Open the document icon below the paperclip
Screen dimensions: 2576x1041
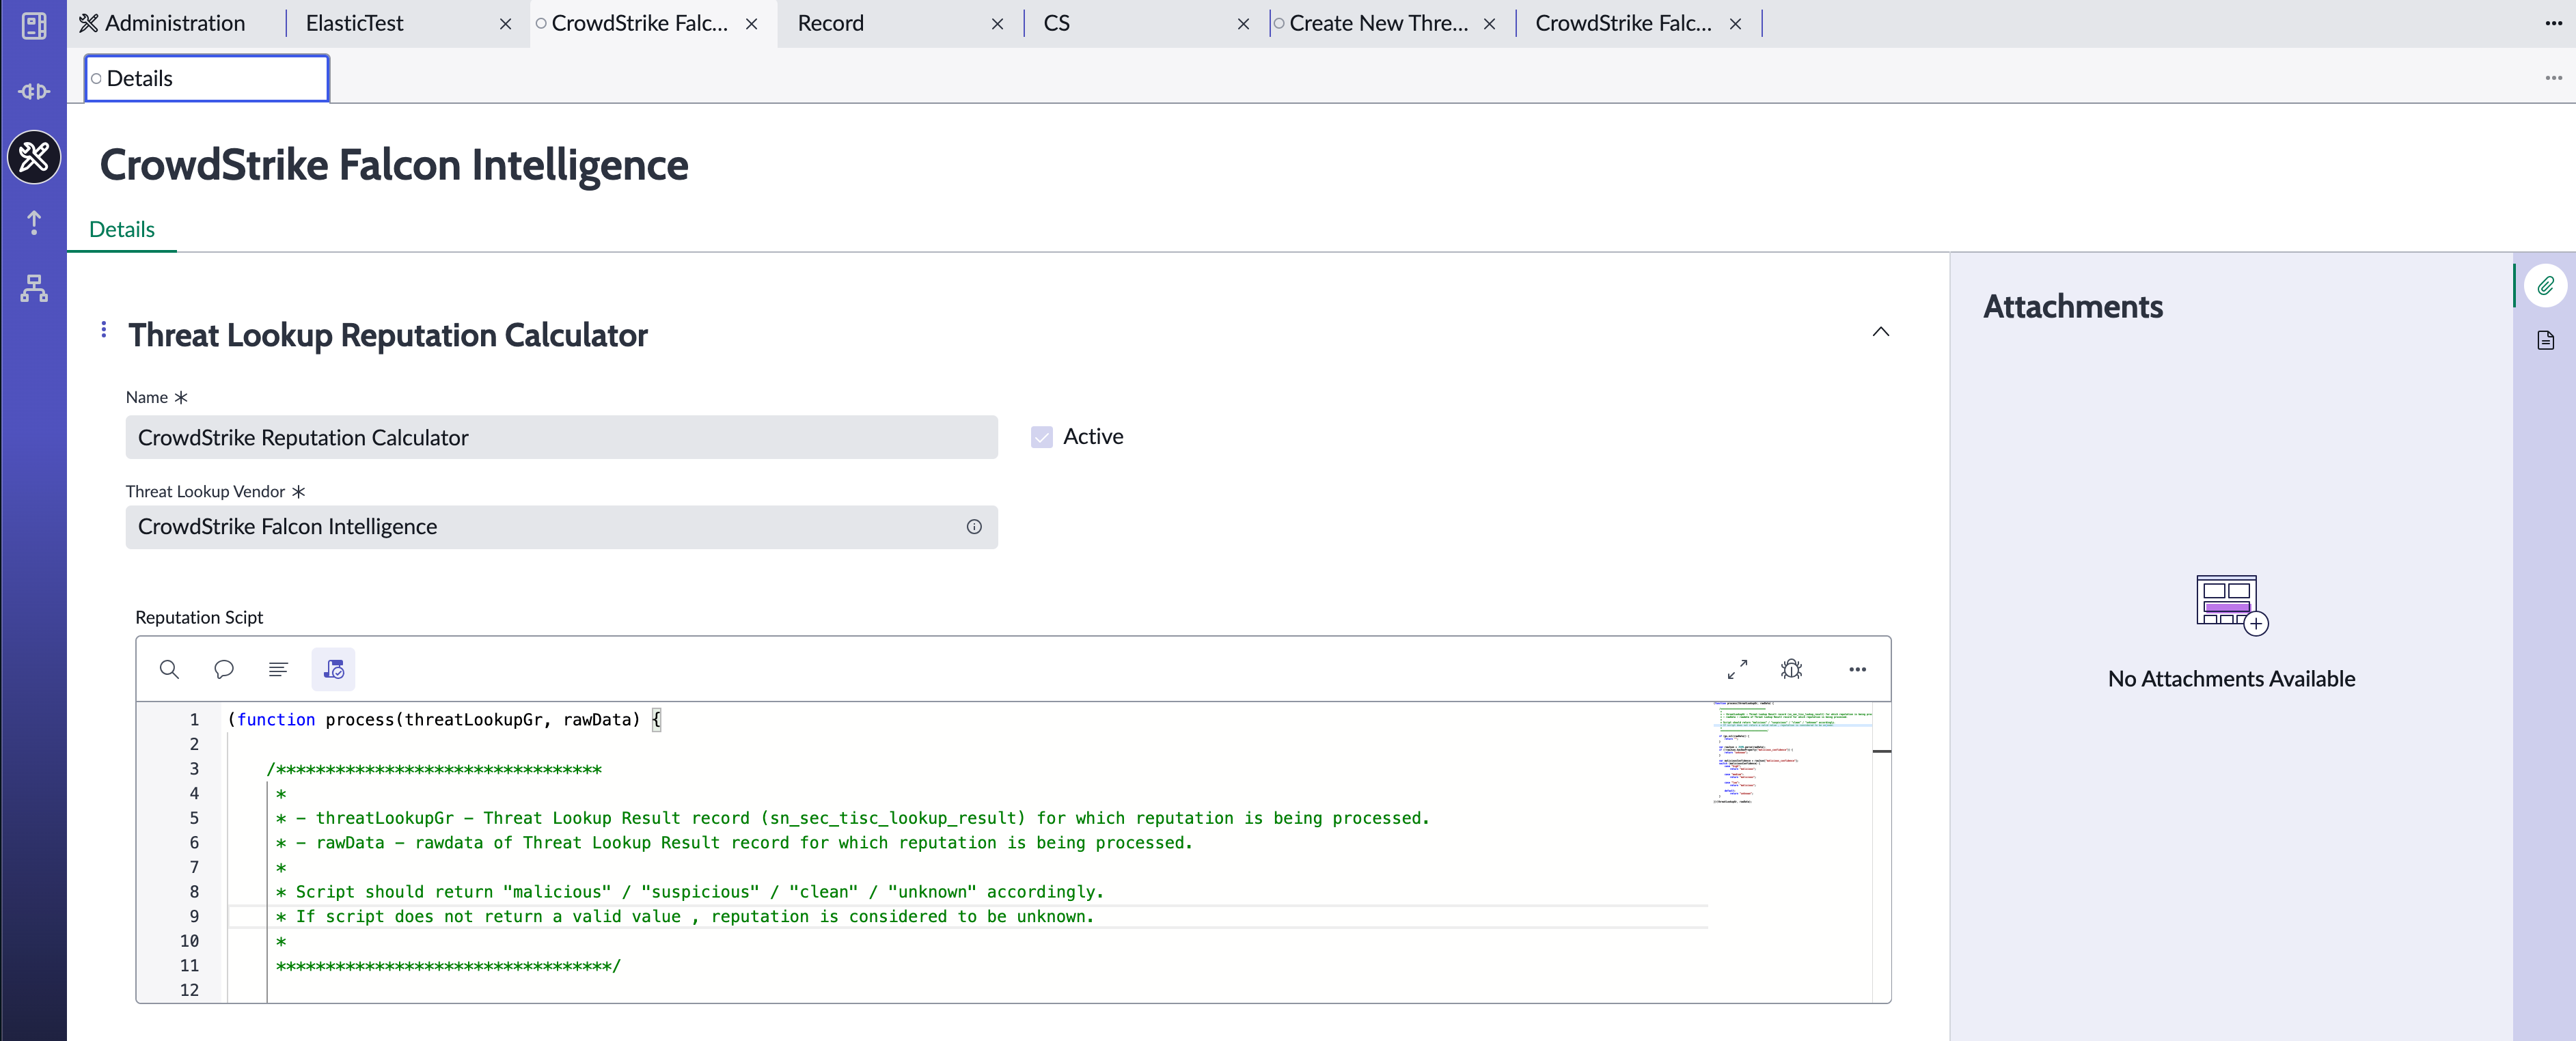tap(2545, 340)
